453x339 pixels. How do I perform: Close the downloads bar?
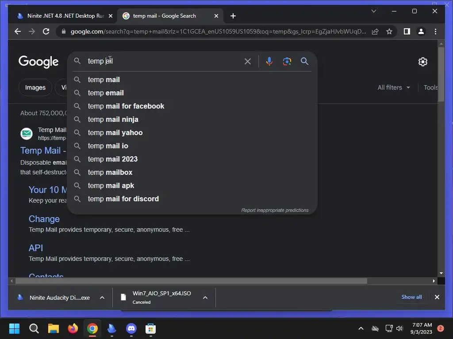437,297
